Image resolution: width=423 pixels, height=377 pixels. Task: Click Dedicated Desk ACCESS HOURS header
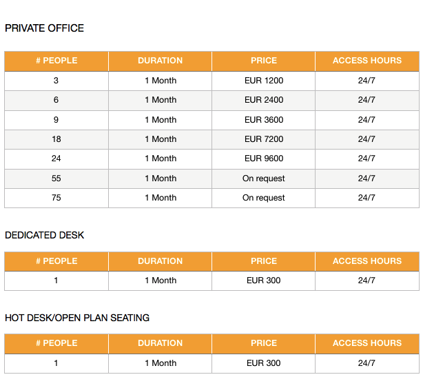click(x=367, y=261)
